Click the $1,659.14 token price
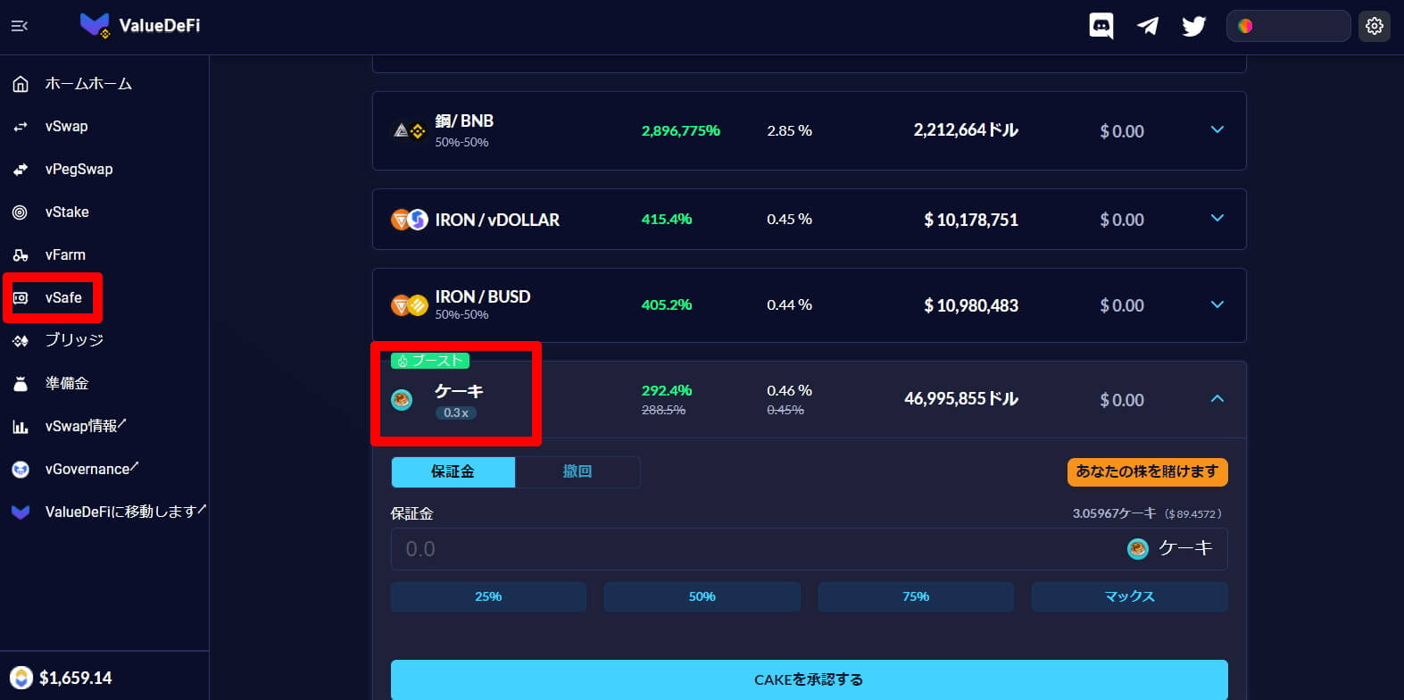The height and width of the screenshot is (700, 1404). [76, 678]
